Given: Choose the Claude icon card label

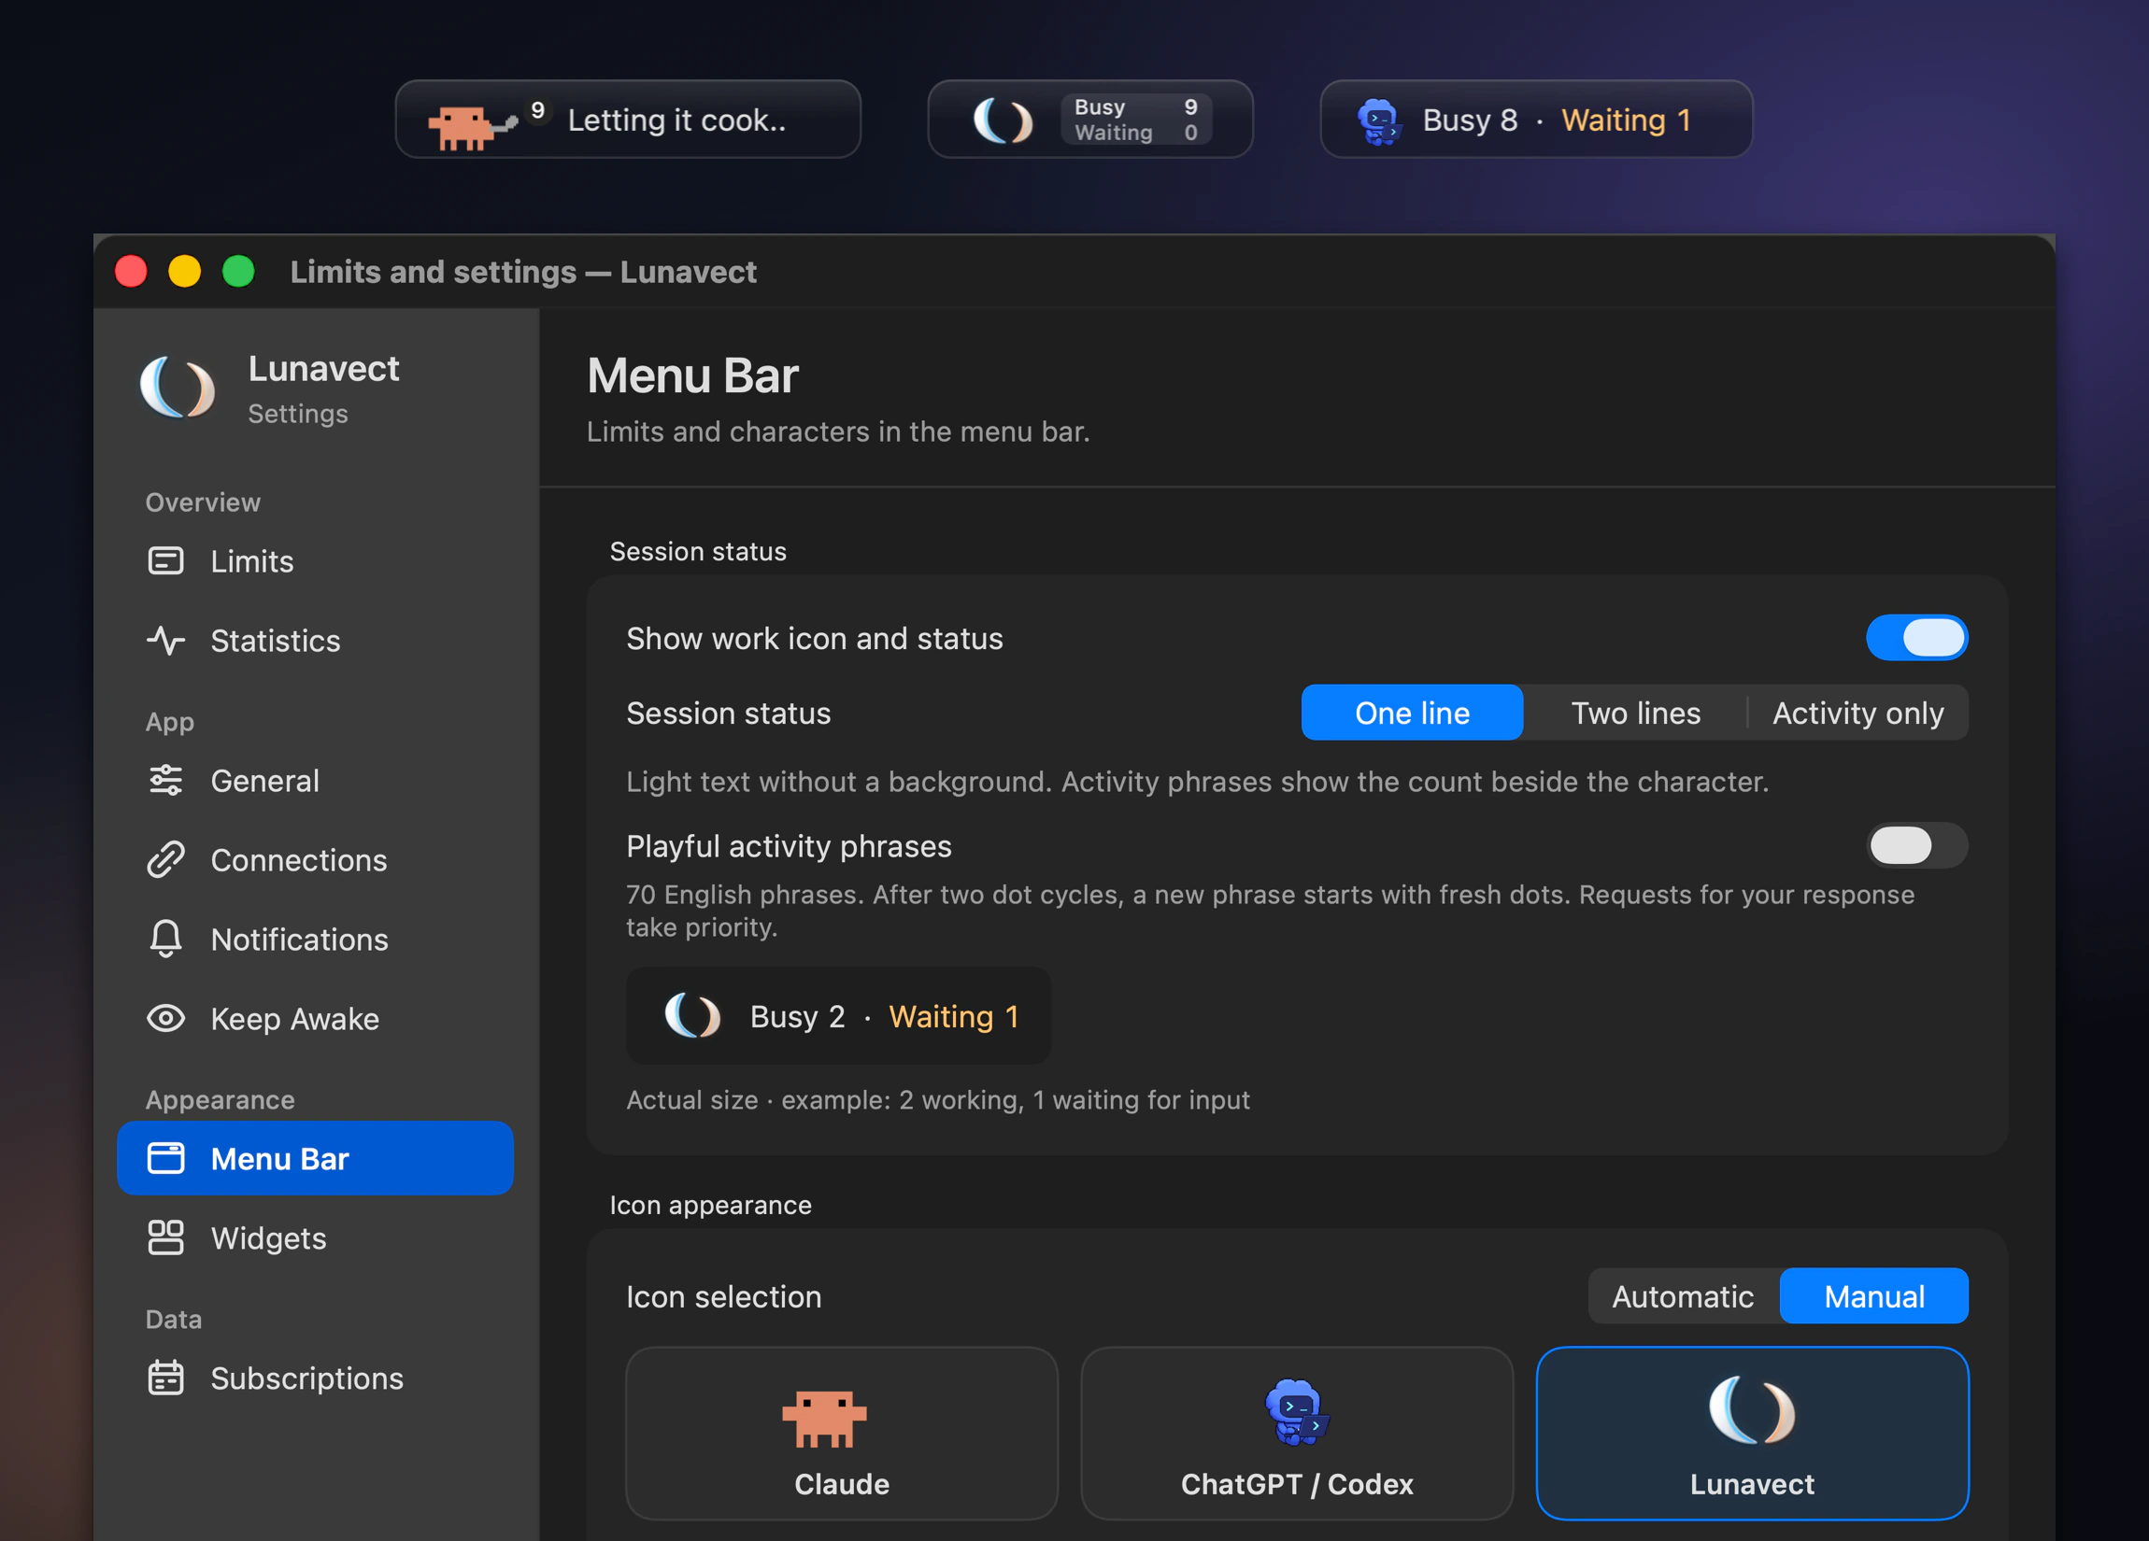Looking at the screenshot, I should tap(842, 1483).
